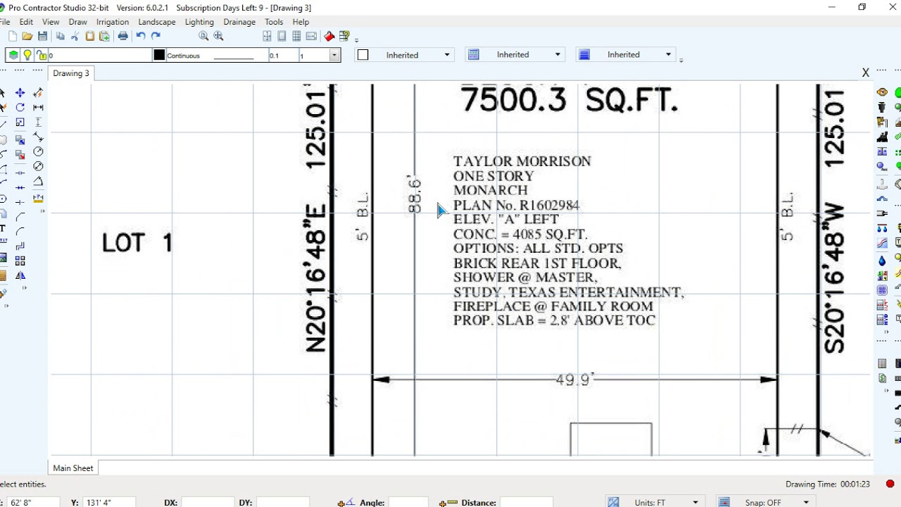The image size is (901, 507).
Task: Expand the top toolbar overflow arrow
Action: 357,39
